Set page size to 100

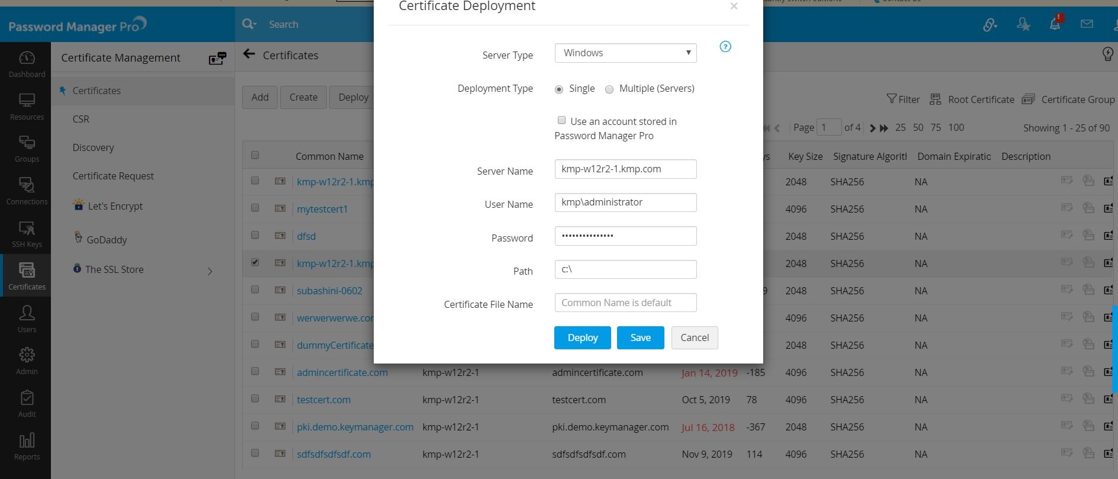point(956,127)
